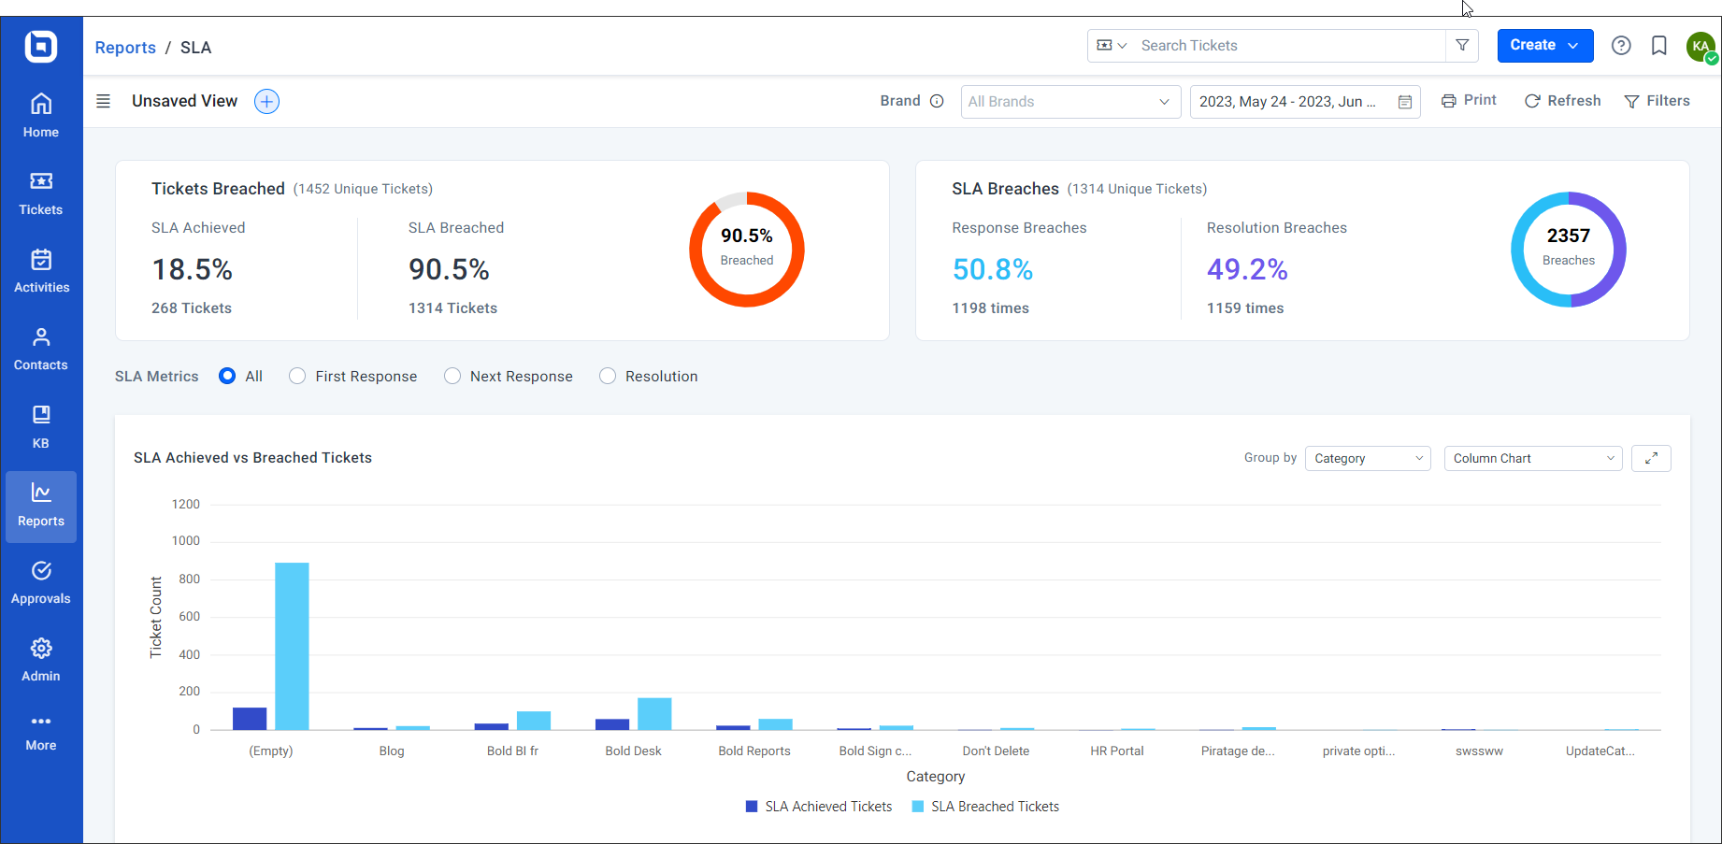Image resolution: width=1722 pixels, height=844 pixels.
Task: Click the Search Tickets input field
Action: pos(1290,45)
